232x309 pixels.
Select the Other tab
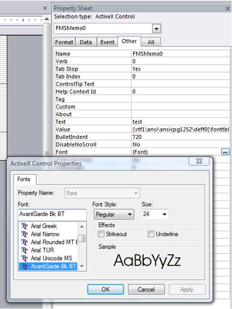pyautogui.click(x=129, y=41)
